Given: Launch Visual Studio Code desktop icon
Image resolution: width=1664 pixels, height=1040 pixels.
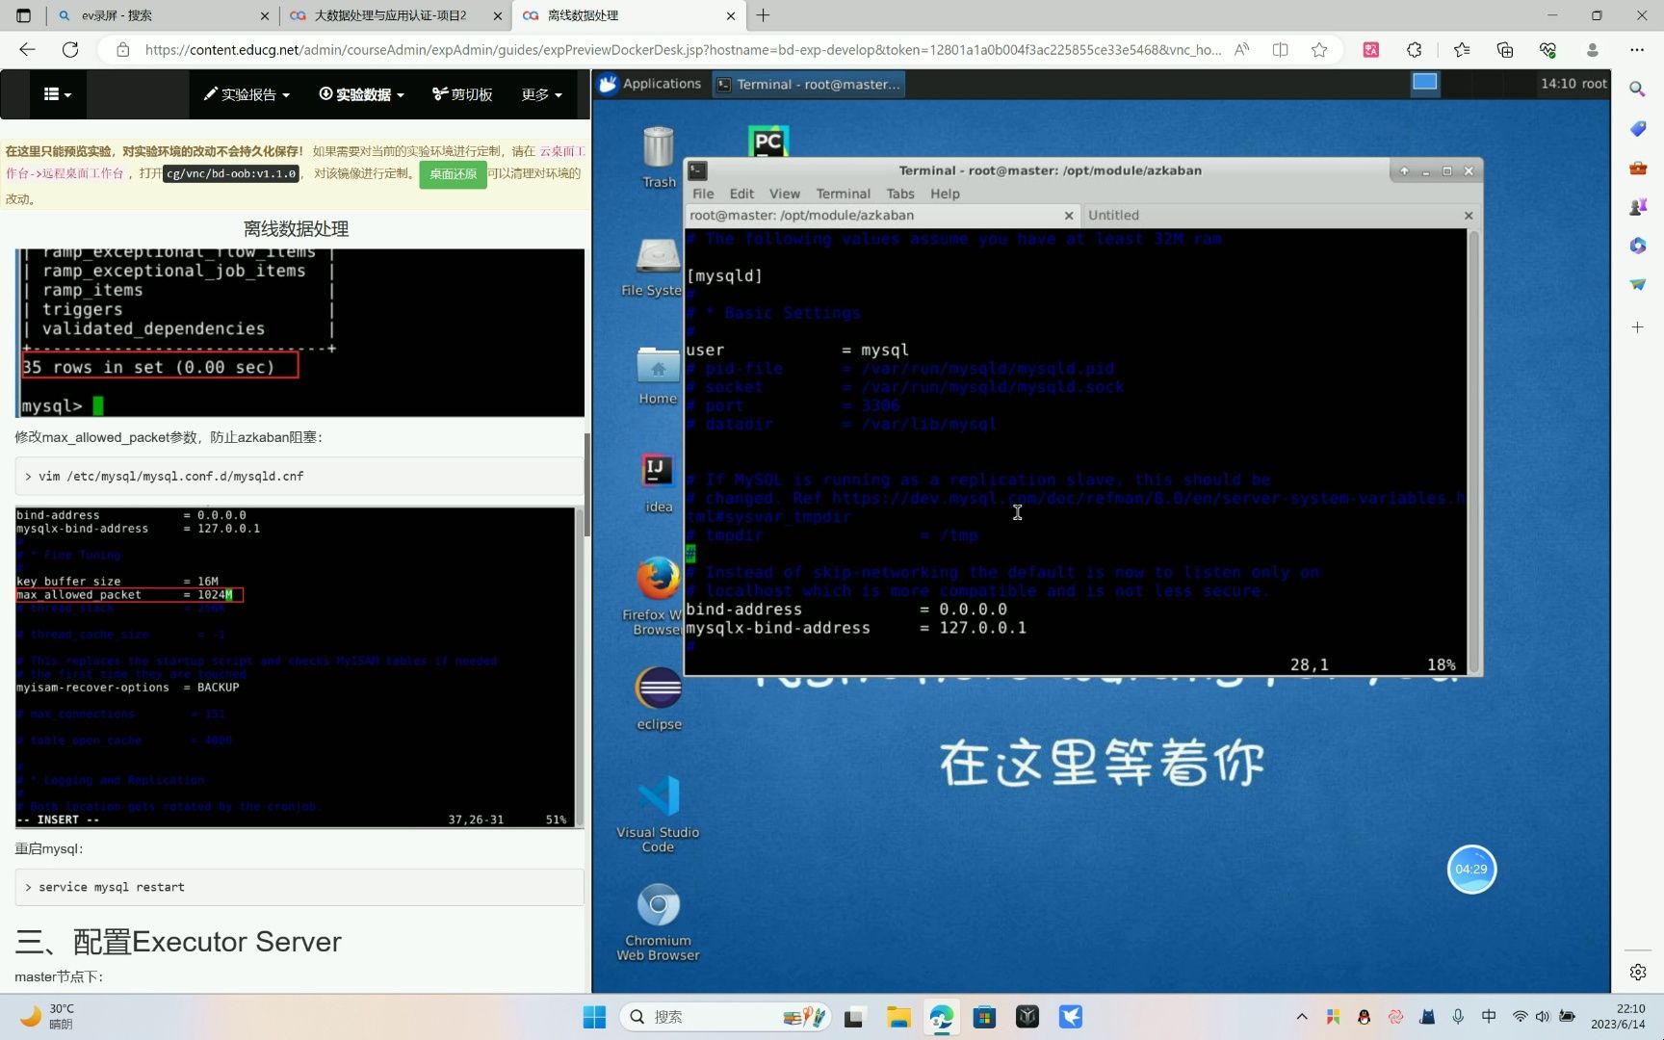Looking at the screenshot, I should click(x=658, y=814).
